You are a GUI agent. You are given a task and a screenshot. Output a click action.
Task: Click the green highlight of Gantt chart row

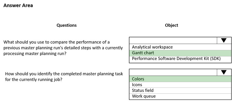coord(180,53)
